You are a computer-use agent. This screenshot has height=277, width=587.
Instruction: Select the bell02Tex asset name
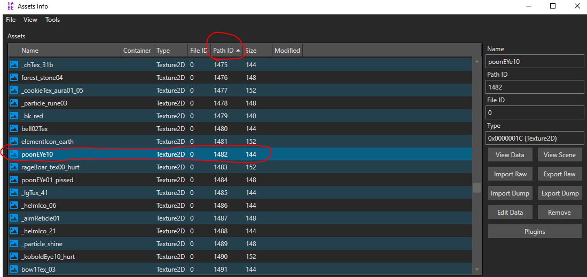tap(34, 128)
